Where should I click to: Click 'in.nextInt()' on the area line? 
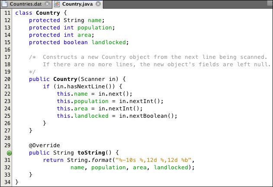coord(119,109)
